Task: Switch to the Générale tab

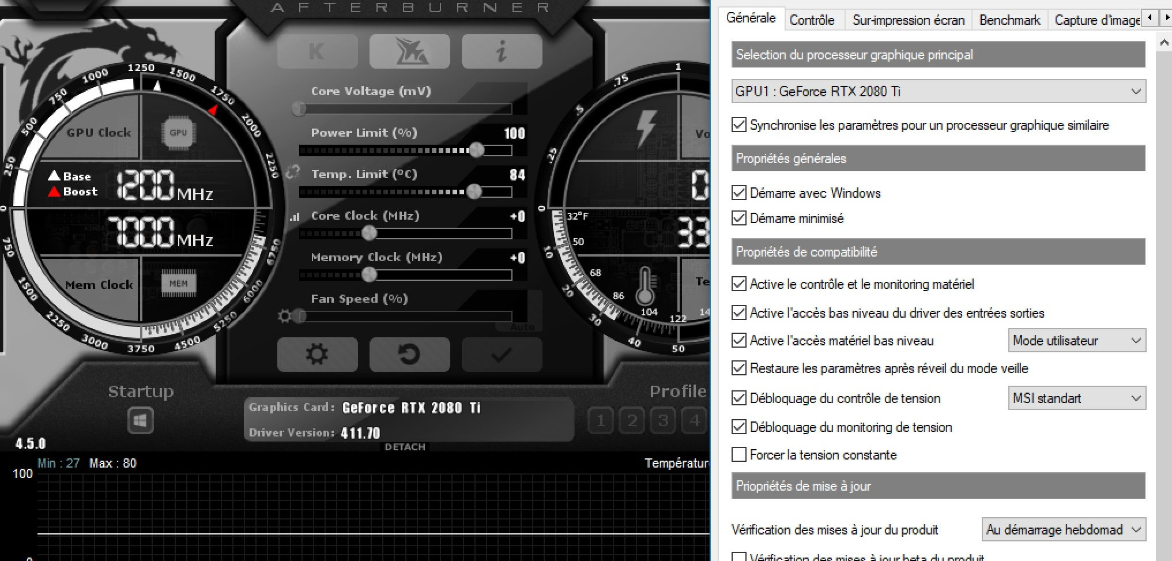Action: click(x=751, y=18)
